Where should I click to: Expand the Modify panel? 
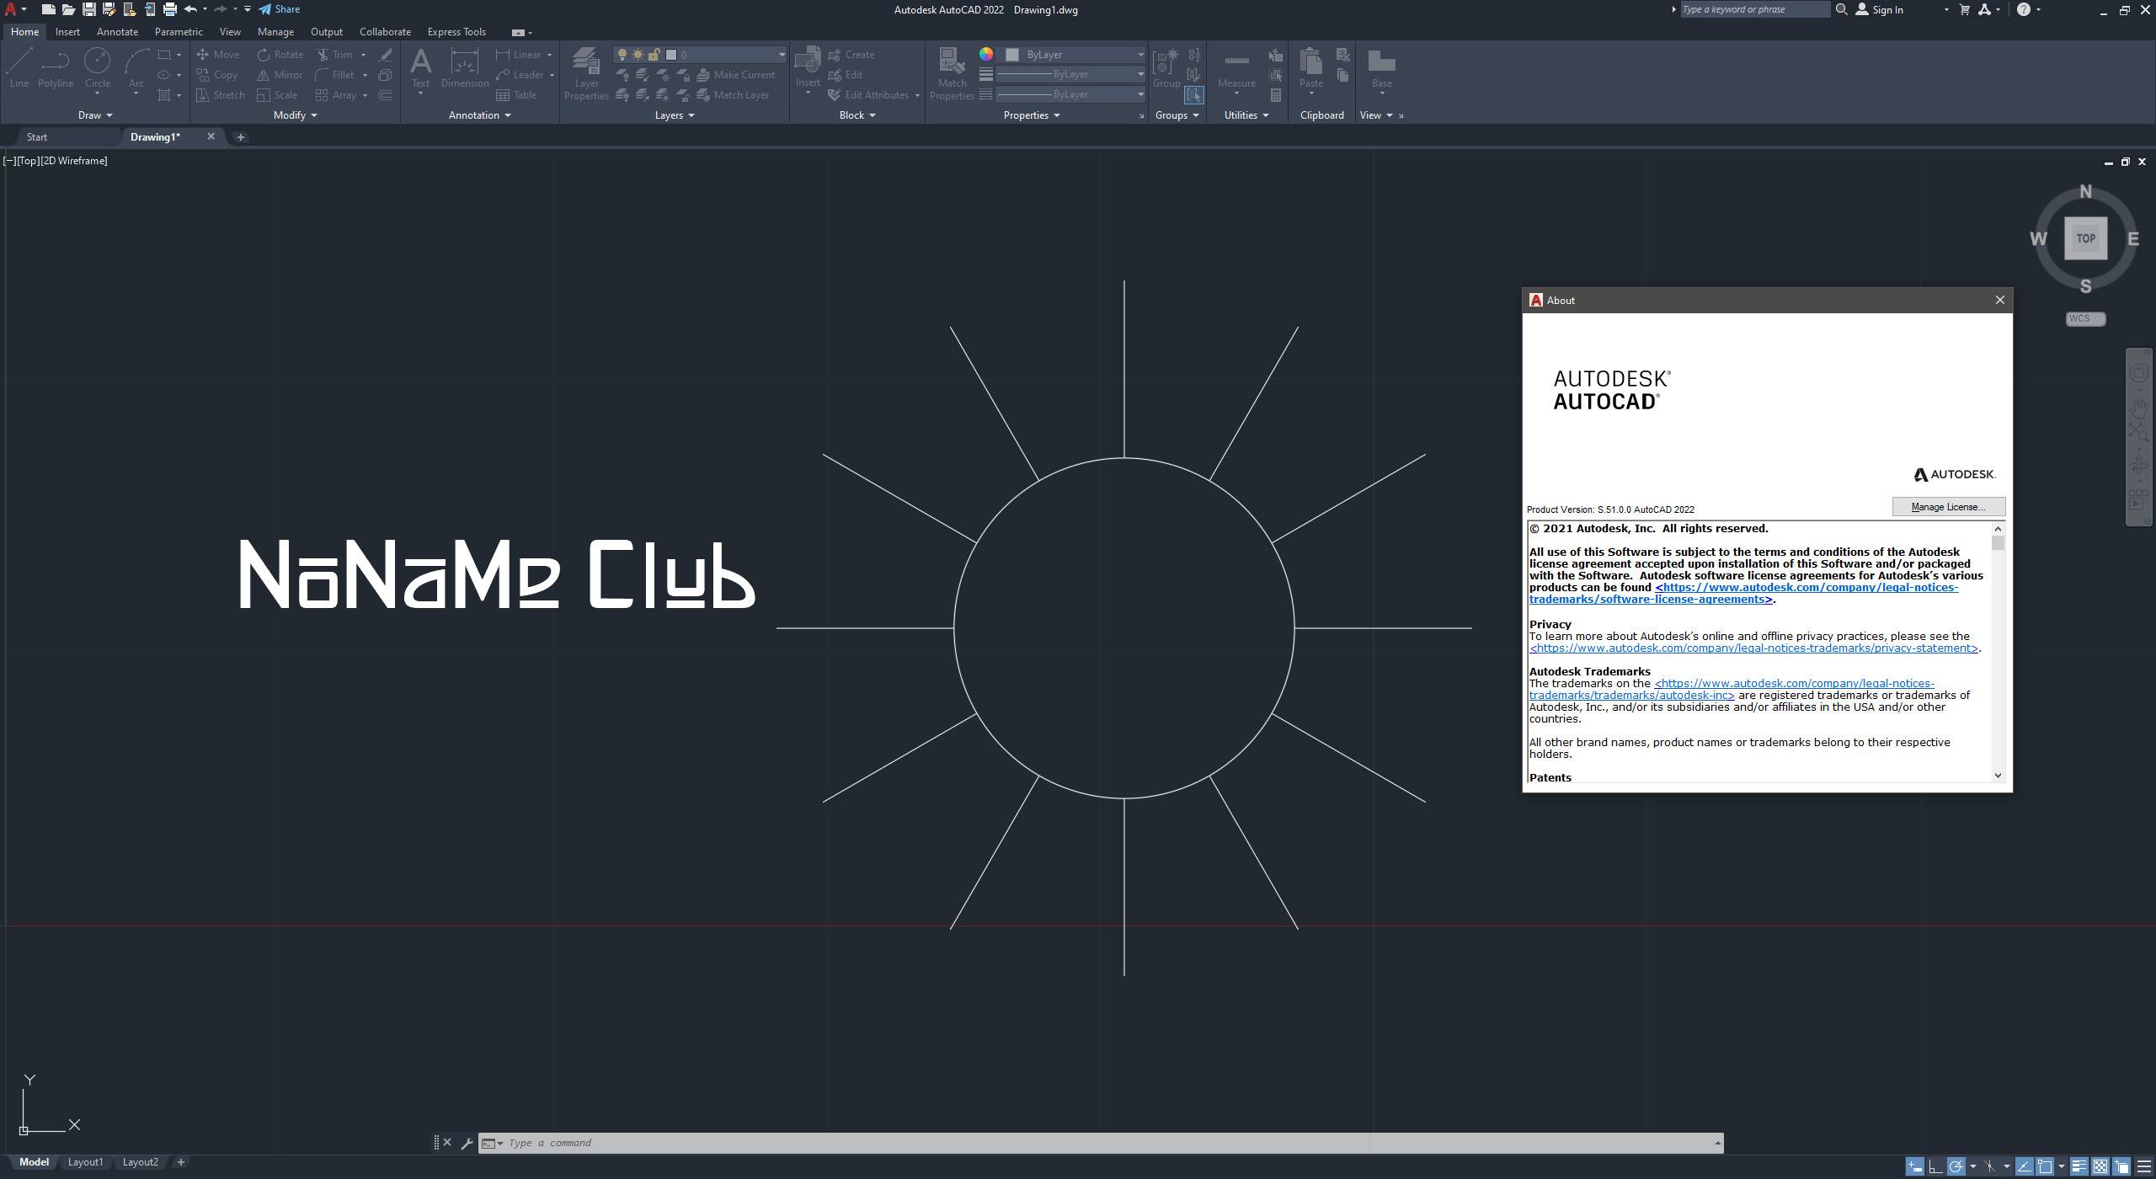coord(295,115)
